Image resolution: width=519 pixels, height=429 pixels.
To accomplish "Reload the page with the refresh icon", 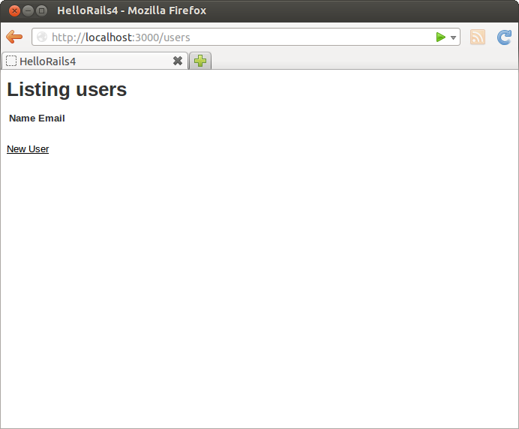I will (505, 37).
